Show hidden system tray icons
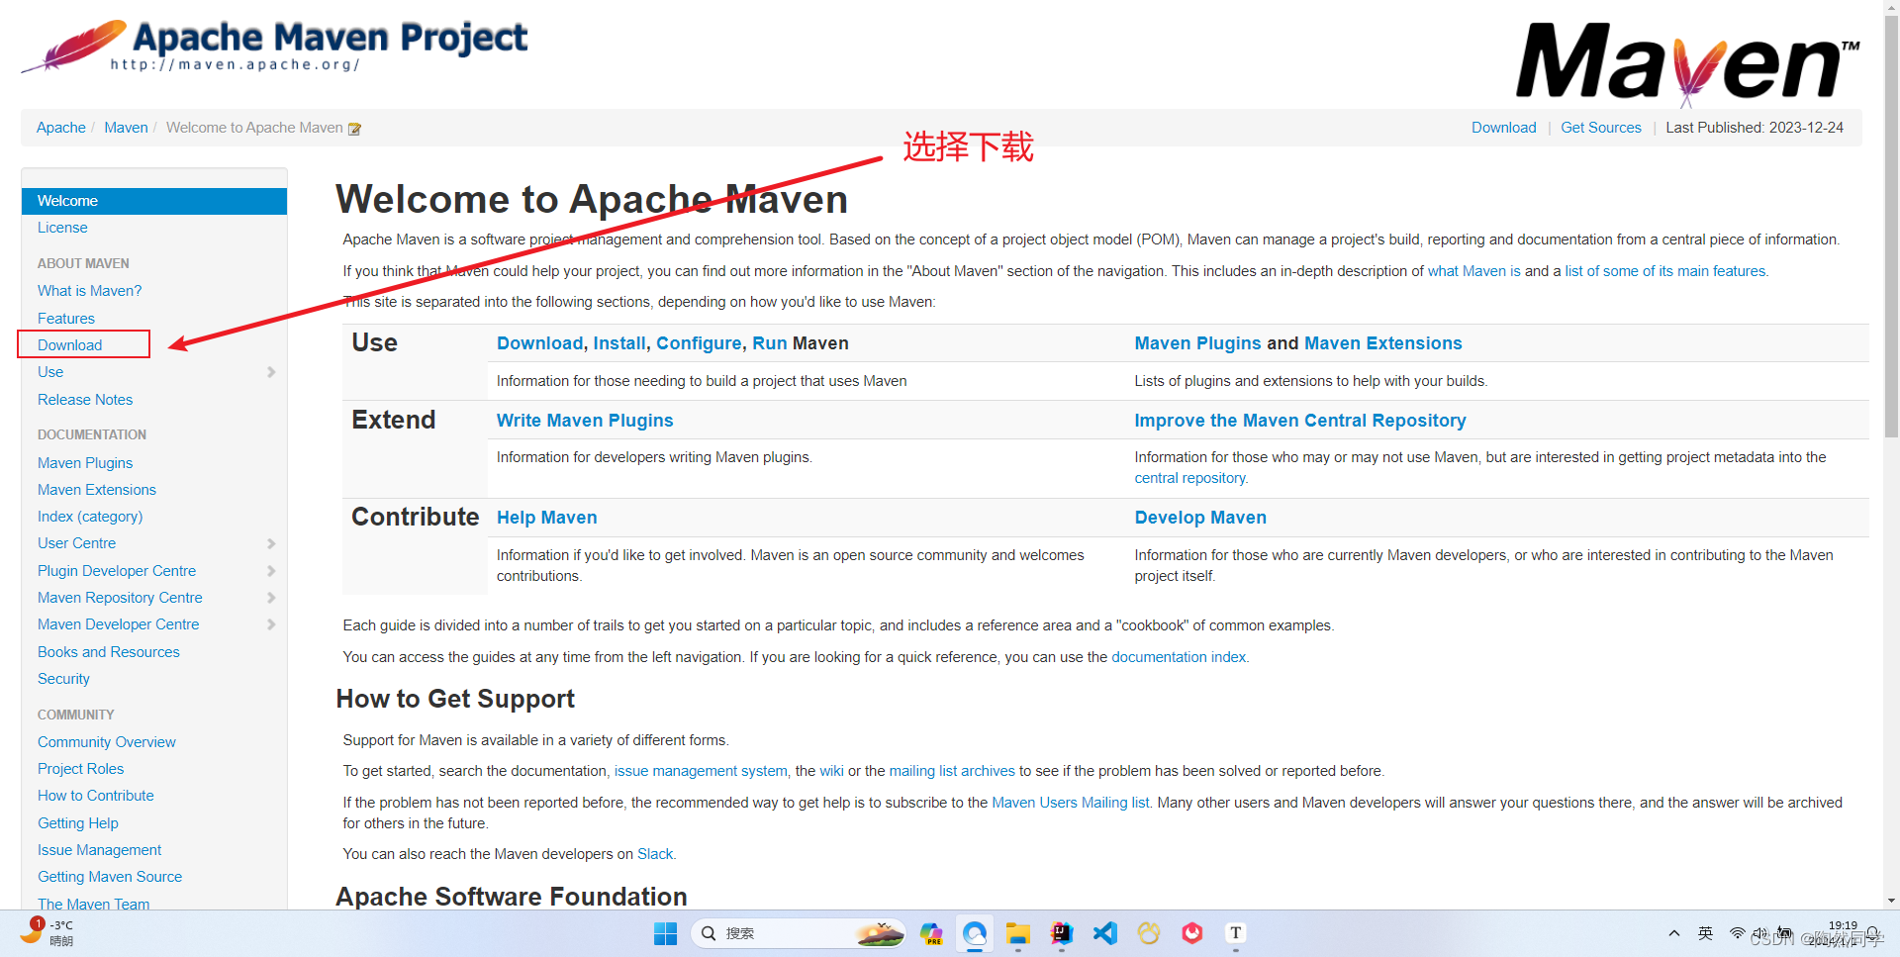The width and height of the screenshot is (1900, 957). coord(1674,932)
